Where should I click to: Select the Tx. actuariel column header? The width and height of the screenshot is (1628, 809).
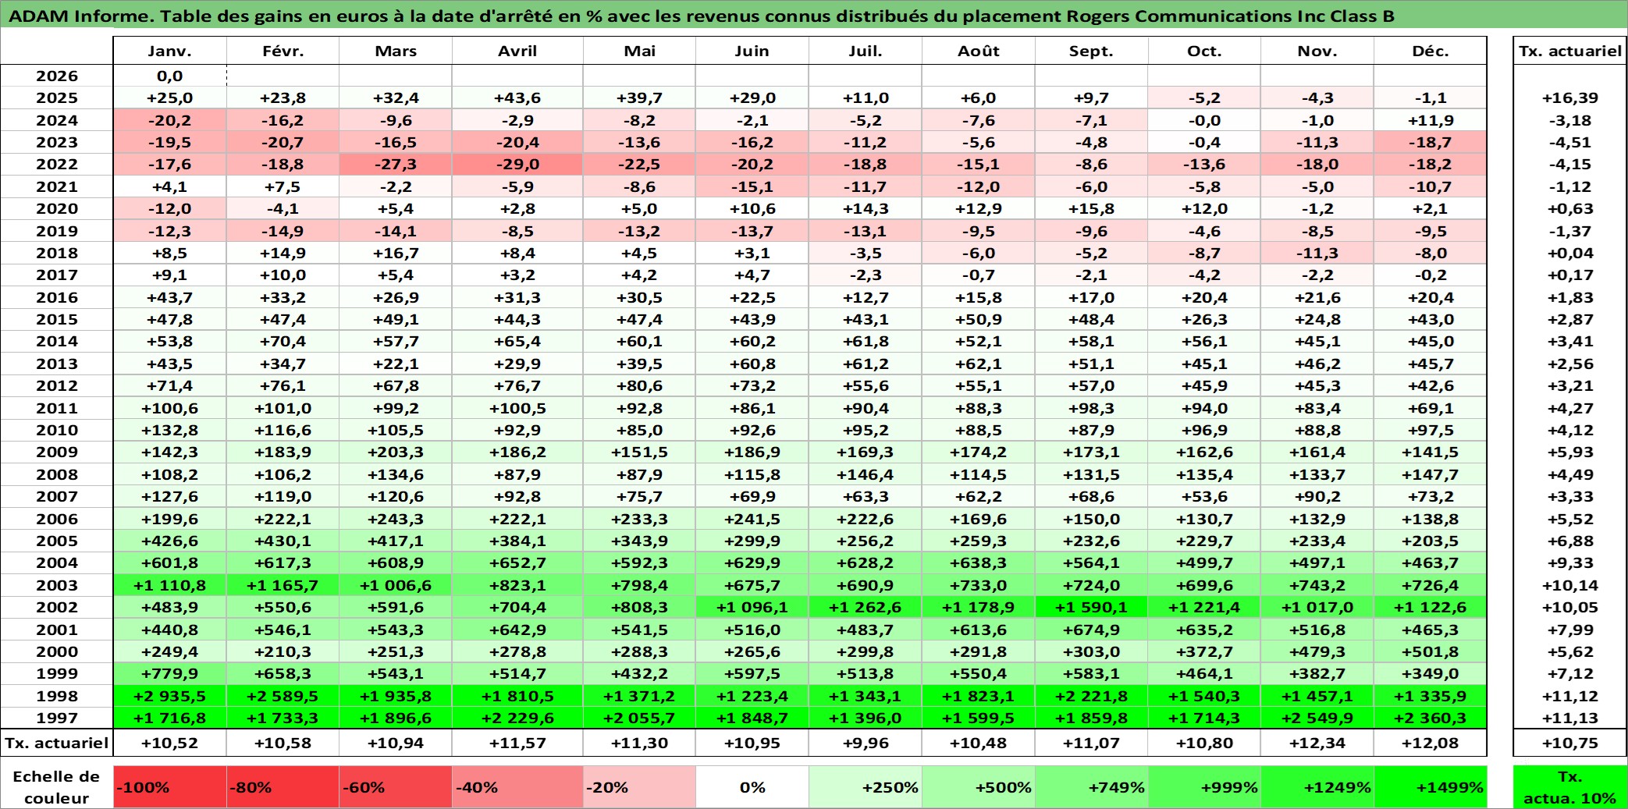pos(1570,51)
